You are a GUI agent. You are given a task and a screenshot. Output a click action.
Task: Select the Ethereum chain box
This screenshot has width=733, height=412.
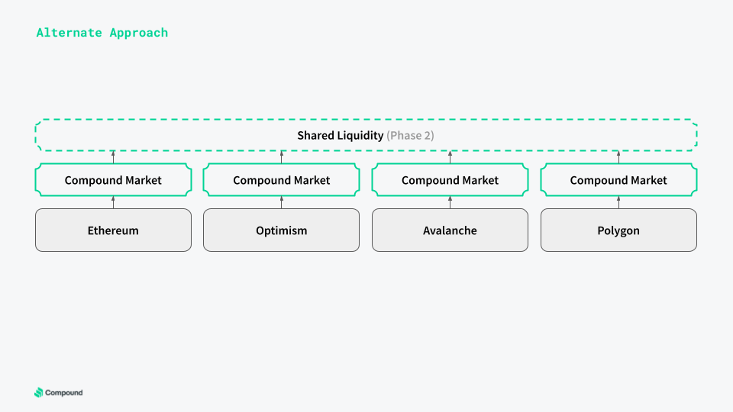pos(113,230)
